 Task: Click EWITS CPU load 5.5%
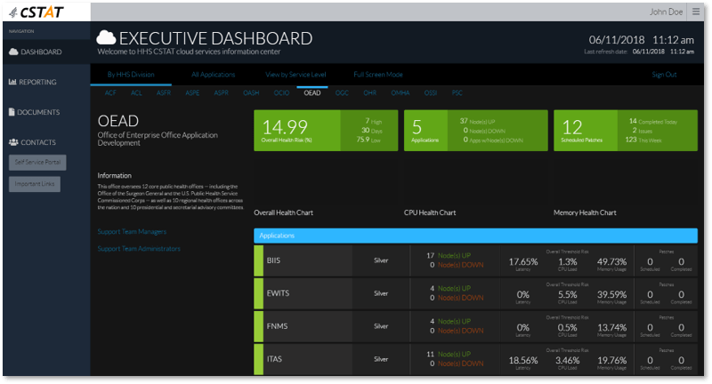click(568, 295)
